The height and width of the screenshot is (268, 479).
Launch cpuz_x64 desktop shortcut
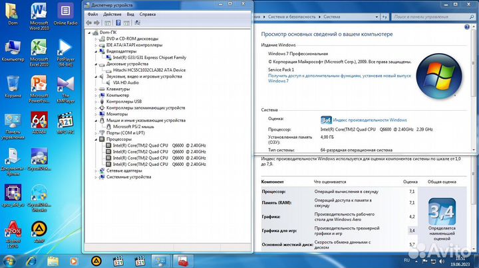tap(13, 196)
